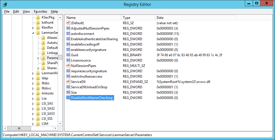
Task: Sort values by the Name column header
Action: click(x=93, y=18)
